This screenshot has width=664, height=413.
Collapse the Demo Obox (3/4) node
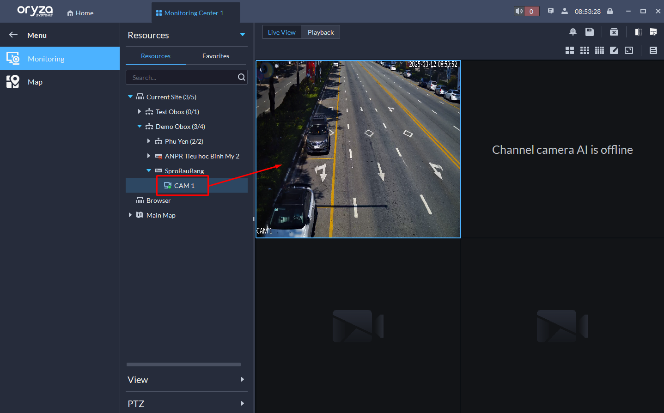tap(140, 126)
